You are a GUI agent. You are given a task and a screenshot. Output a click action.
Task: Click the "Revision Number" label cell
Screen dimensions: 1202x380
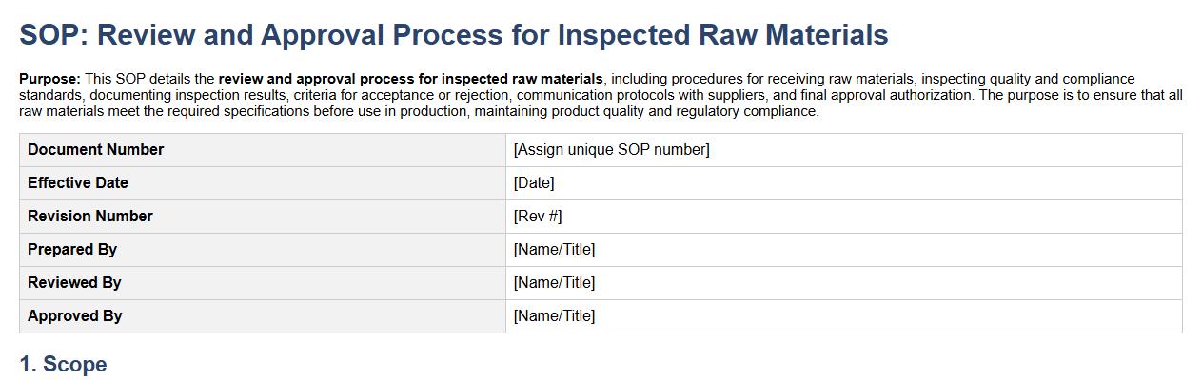tap(90, 217)
